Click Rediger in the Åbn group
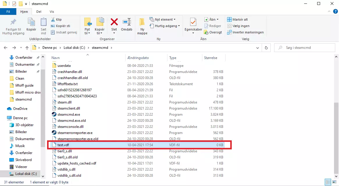 pyautogui.click(x=213, y=26)
